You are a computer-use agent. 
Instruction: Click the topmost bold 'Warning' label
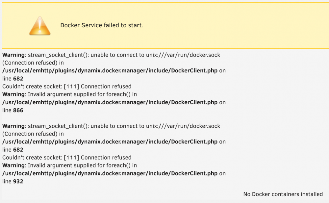(x=13, y=55)
